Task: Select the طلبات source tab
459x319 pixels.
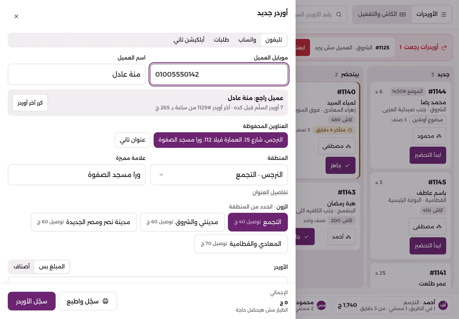Action: 221,40
